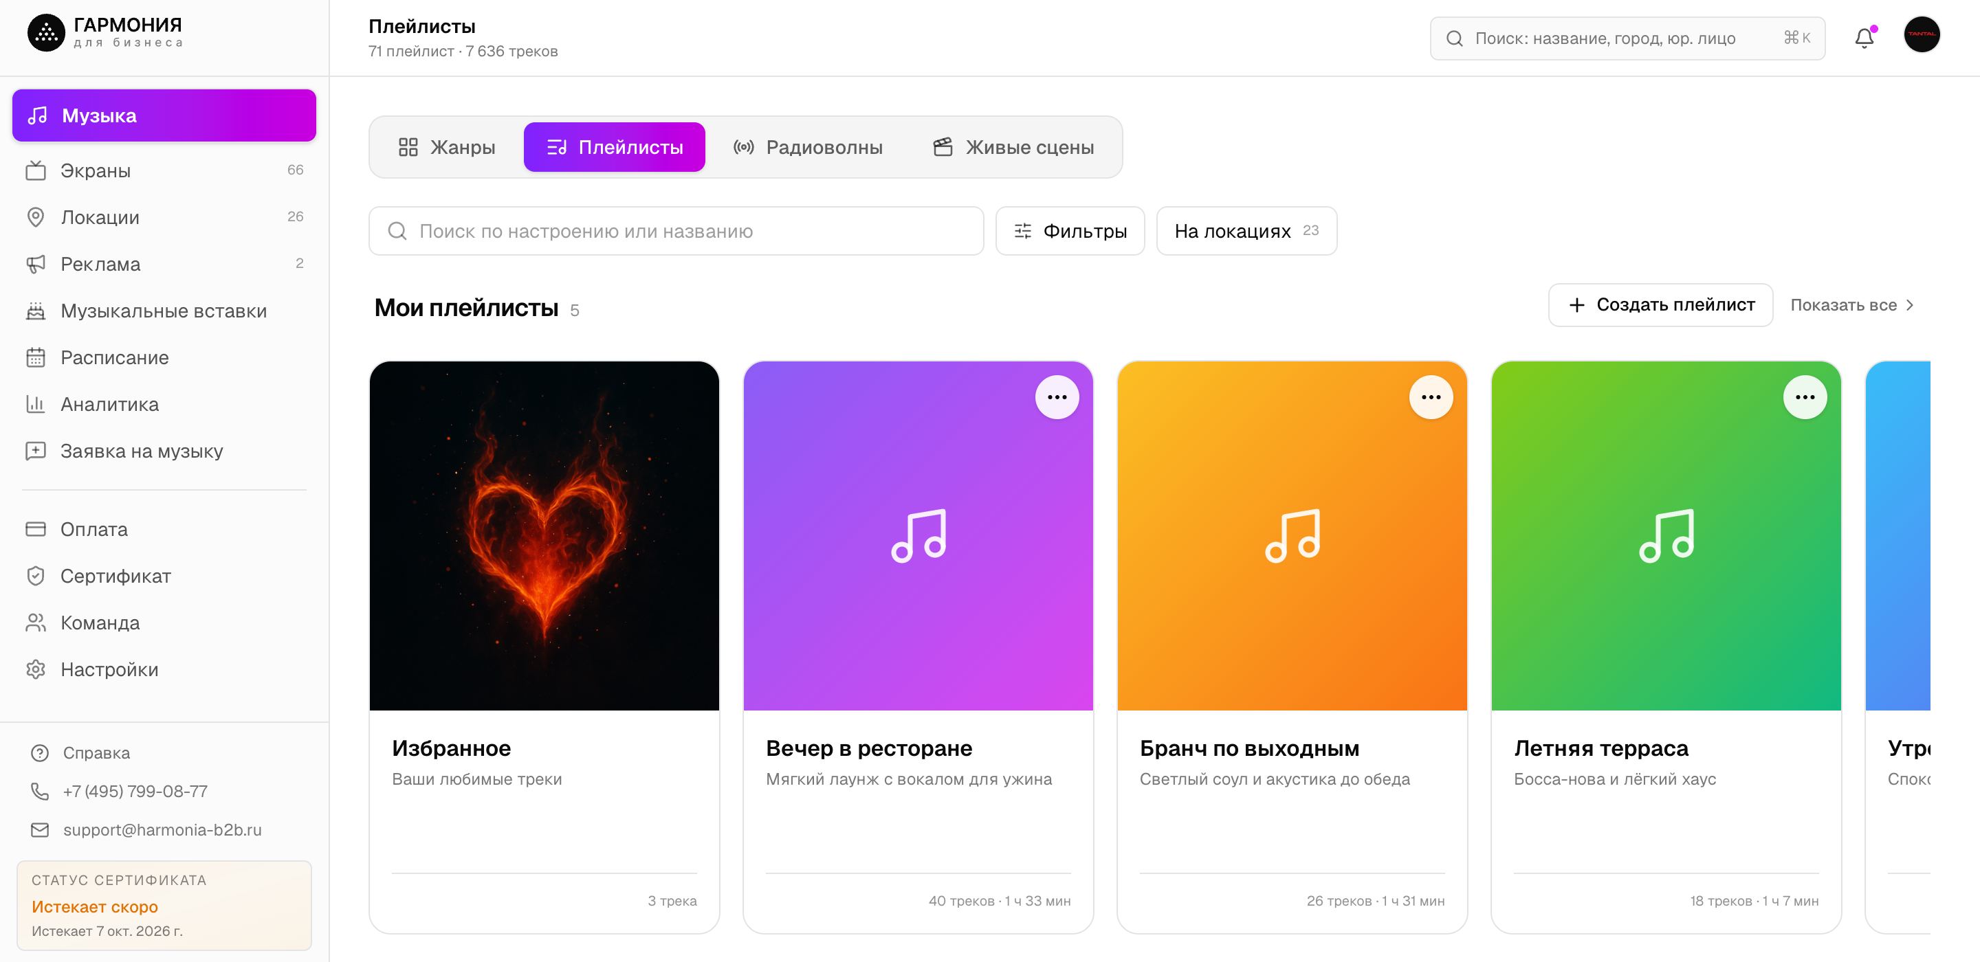Go to Локации section

tap(164, 217)
